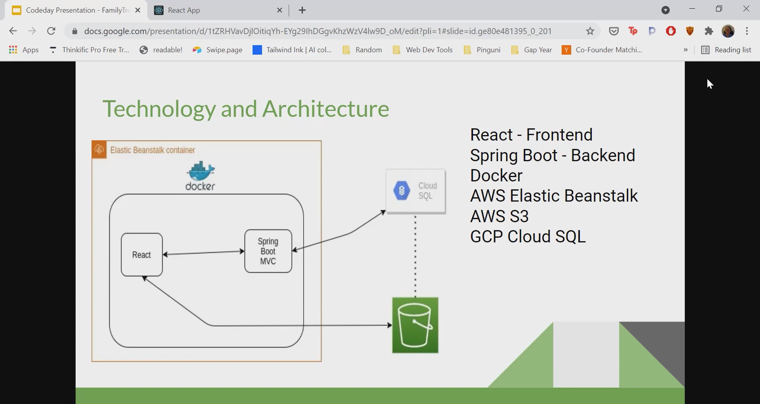Click the React box in the diagram
This screenshot has height=404, width=760.
coord(142,255)
